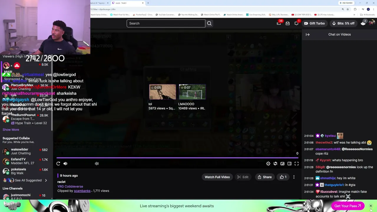
Task: Click the Get Your Pass banner button
Action: [x=348, y=206]
